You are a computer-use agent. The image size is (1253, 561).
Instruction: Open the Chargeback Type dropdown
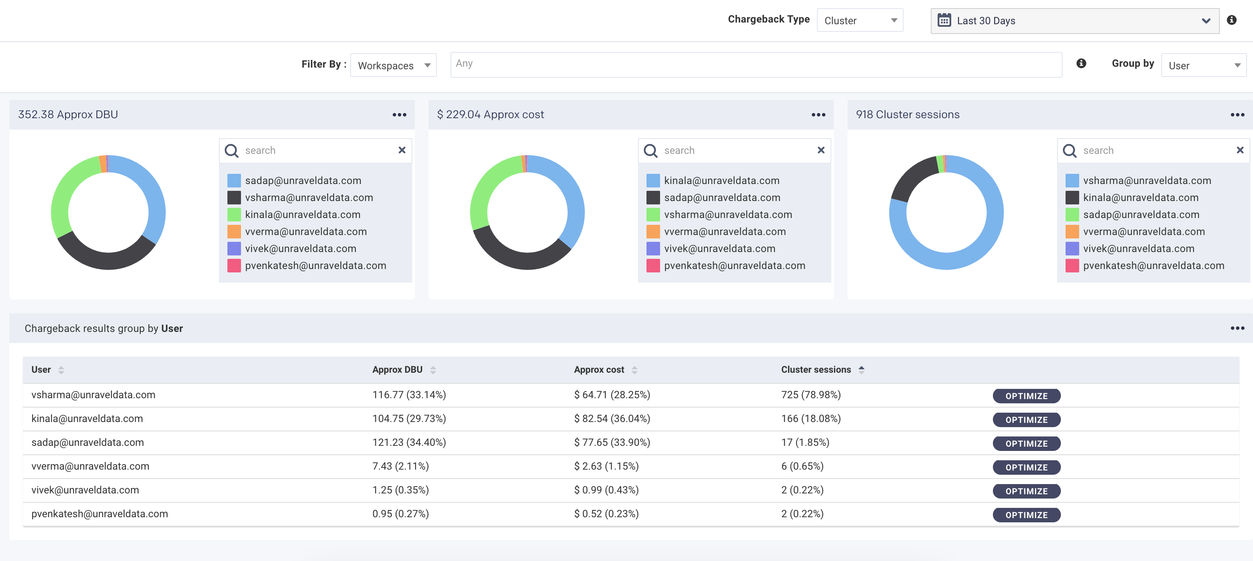point(859,19)
